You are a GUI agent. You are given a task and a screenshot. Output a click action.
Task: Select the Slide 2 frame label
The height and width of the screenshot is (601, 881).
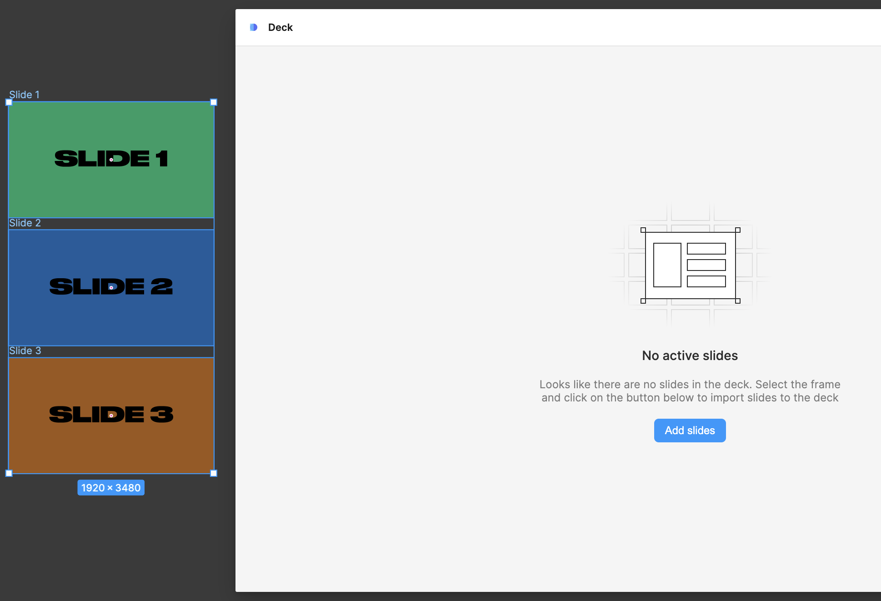(25, 223)
